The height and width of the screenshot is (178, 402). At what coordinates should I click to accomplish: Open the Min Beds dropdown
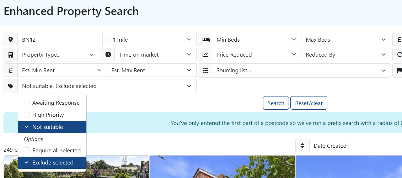point(256,40)
